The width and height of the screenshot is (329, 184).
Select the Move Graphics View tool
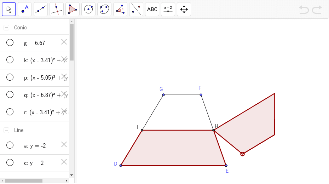pos(184,9)
